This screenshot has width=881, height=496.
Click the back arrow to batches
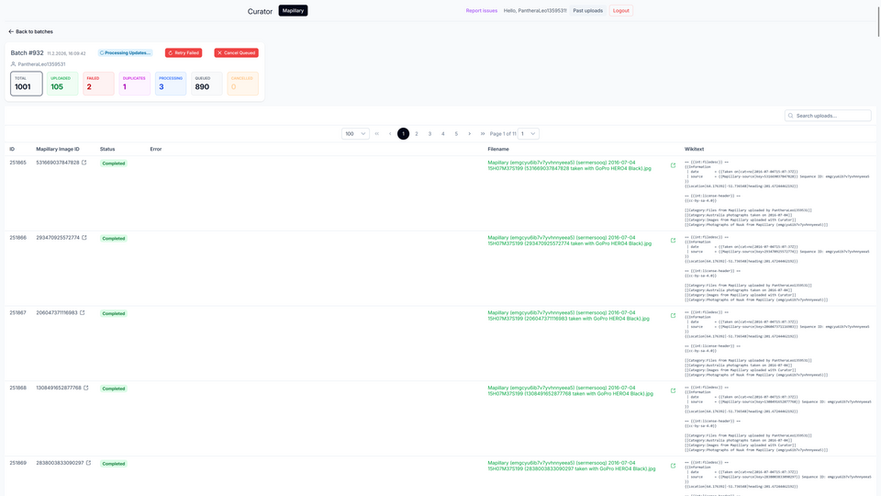pyautogui.click(x=11, y=31)
